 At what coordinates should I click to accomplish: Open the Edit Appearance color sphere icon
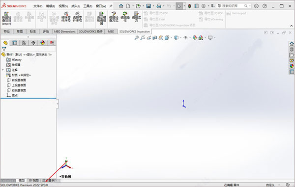pyautogui.click(x=195, y=38)
